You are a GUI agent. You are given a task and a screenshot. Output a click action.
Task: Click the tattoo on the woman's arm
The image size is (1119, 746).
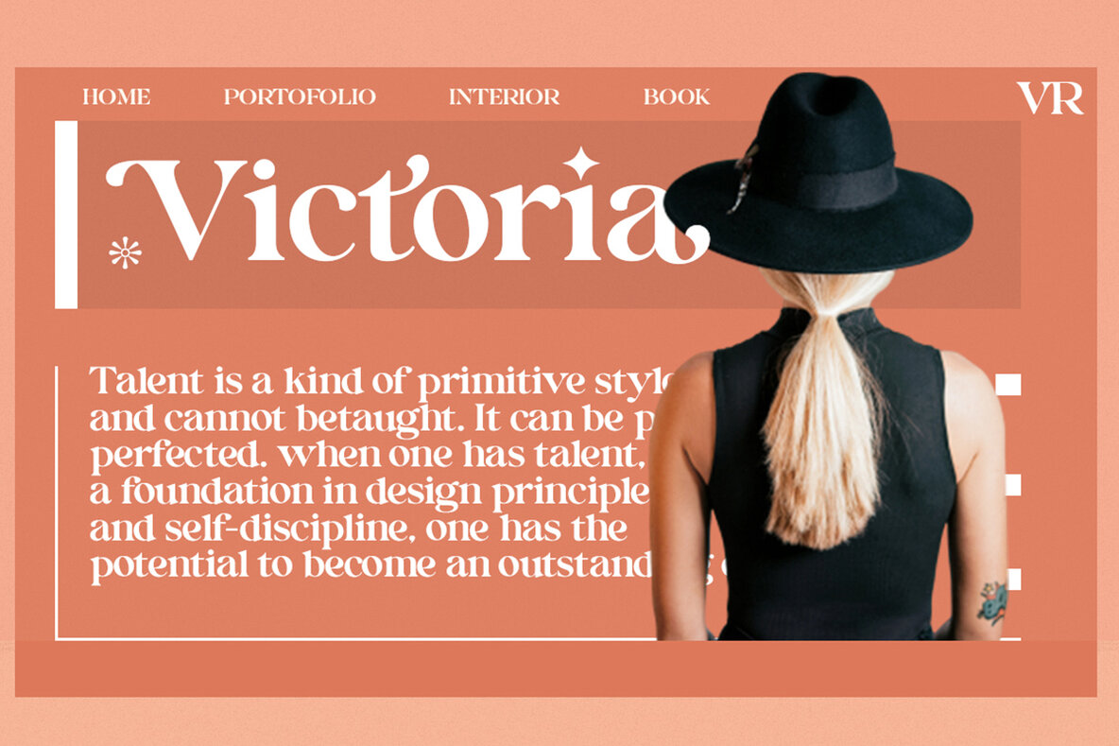pos(992,601)
